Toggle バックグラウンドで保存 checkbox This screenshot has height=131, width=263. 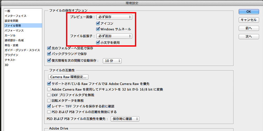click(x=49, y=54)
